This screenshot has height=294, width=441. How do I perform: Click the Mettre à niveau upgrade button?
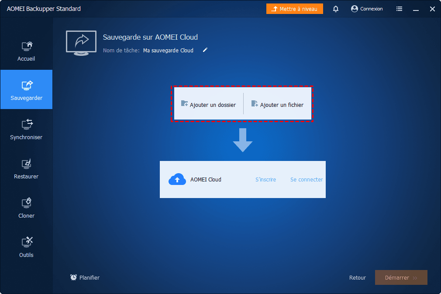pyautogui.click(x=294, y=9)
